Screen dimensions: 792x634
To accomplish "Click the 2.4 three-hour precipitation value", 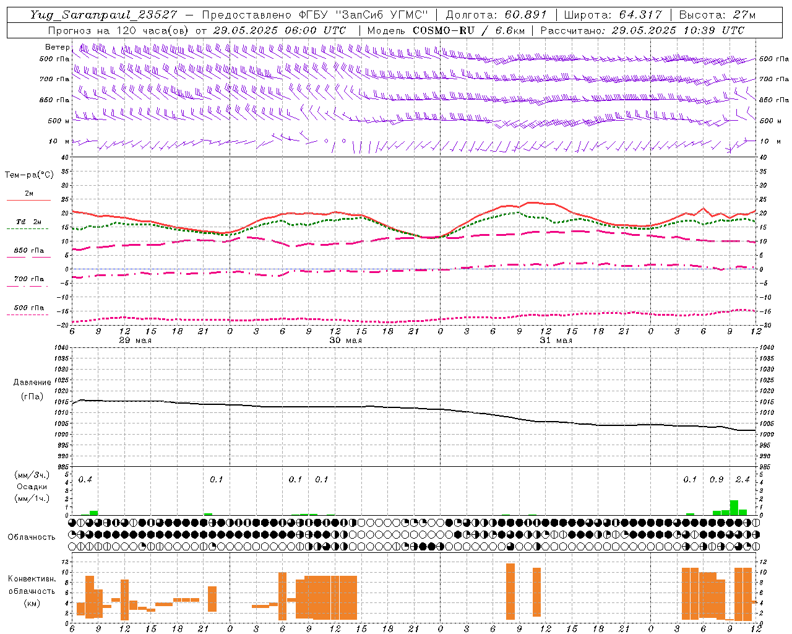I will point(742,480).
